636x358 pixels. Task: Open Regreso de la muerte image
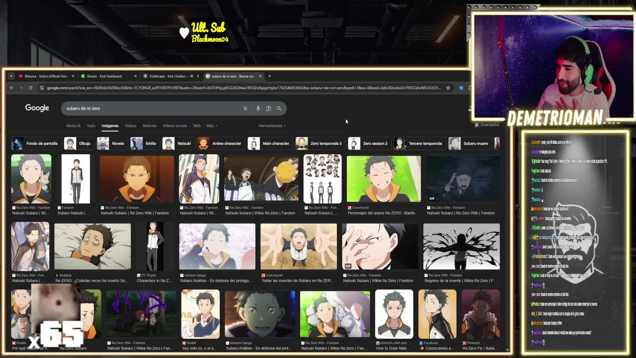[461, 247]
